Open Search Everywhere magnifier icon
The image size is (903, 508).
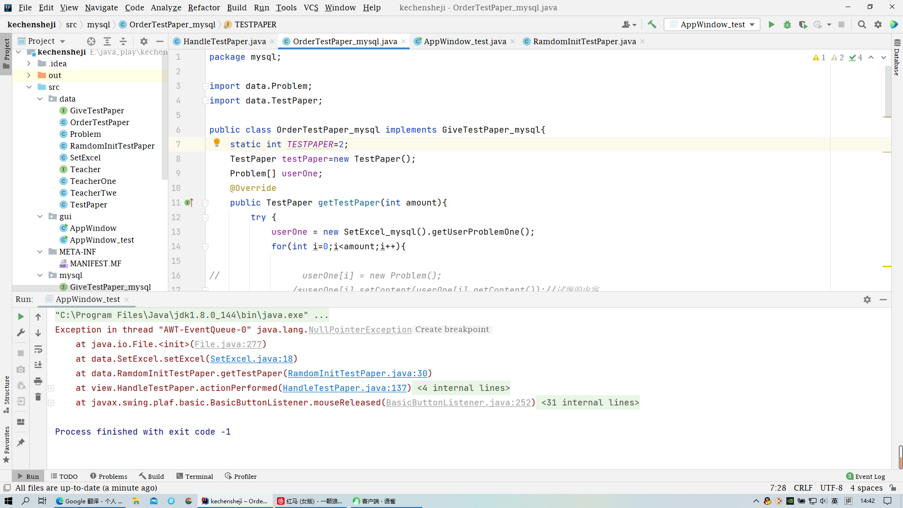[862, 24]
